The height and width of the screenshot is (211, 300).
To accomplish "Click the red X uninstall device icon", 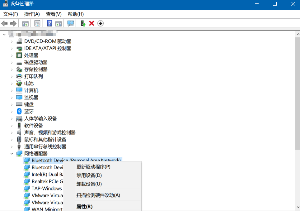I will [91, 23].
